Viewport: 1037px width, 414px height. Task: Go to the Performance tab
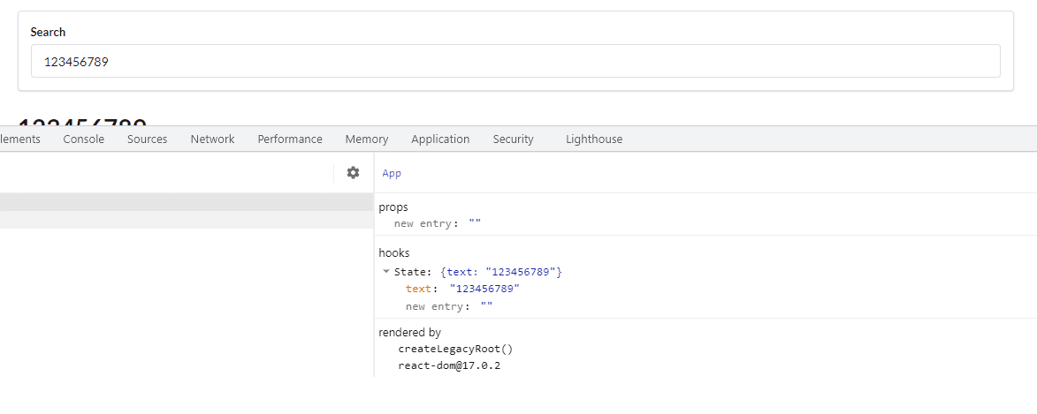pyautogui.click(x=290, y=139)
